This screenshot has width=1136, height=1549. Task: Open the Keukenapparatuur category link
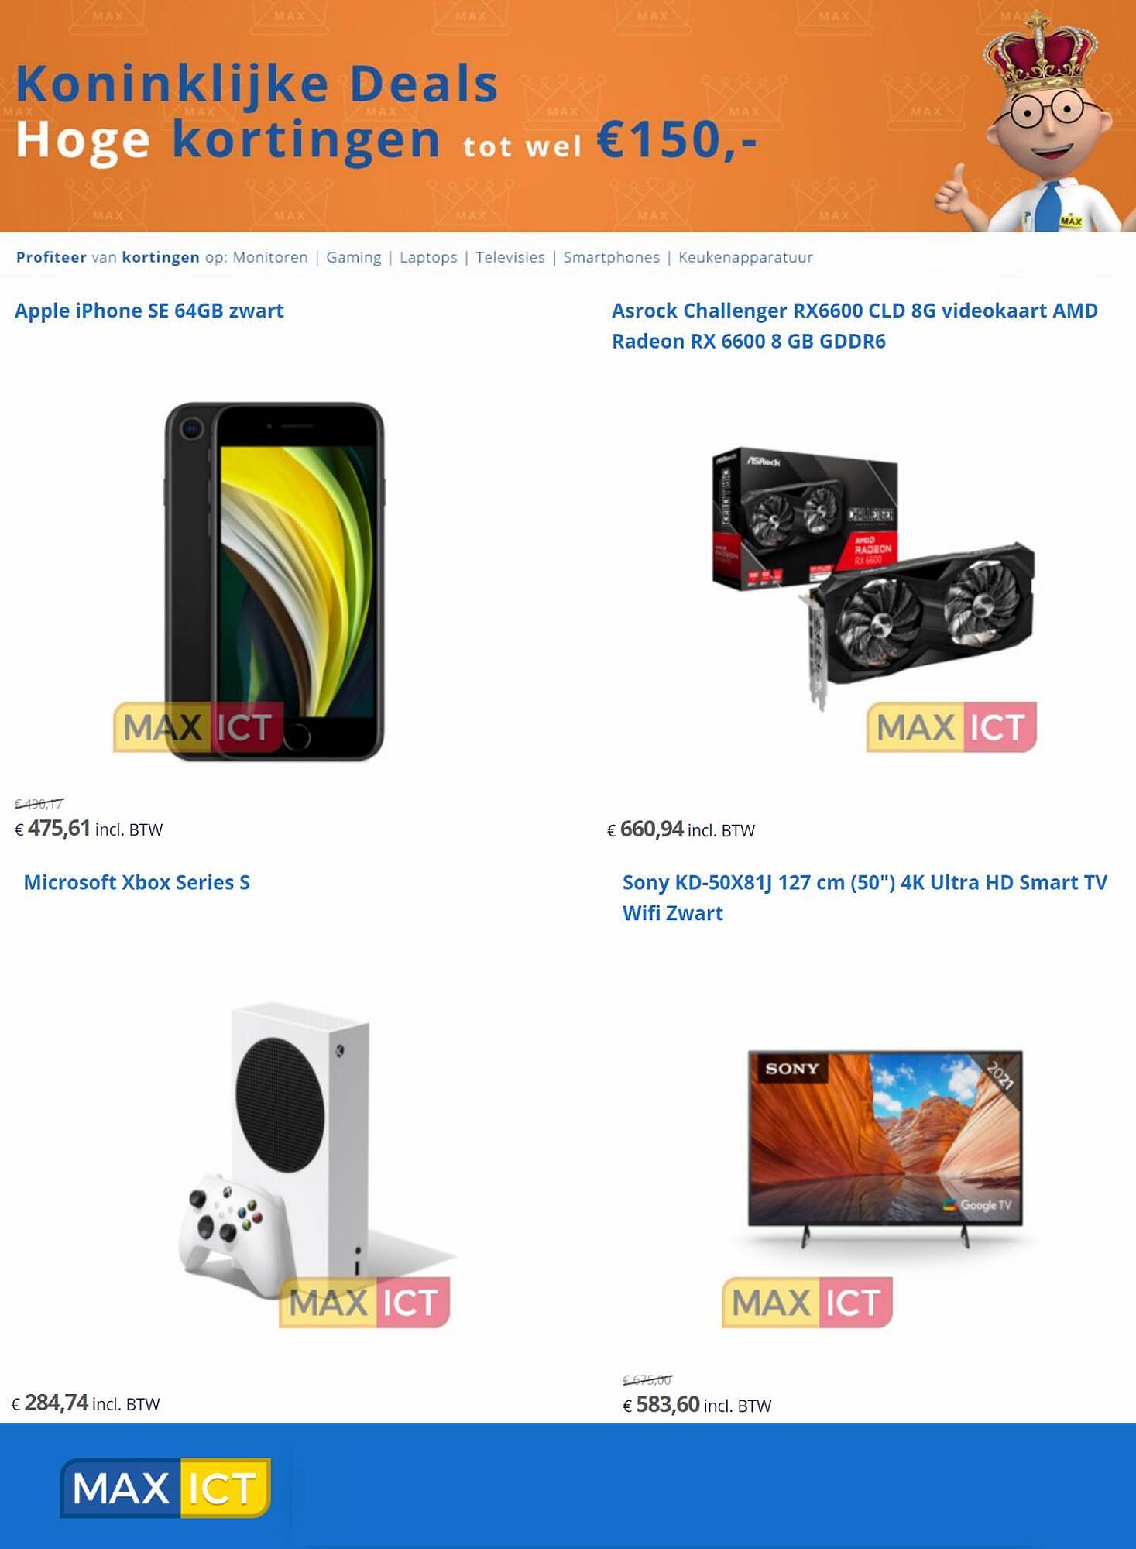click(x=746, y=257)
